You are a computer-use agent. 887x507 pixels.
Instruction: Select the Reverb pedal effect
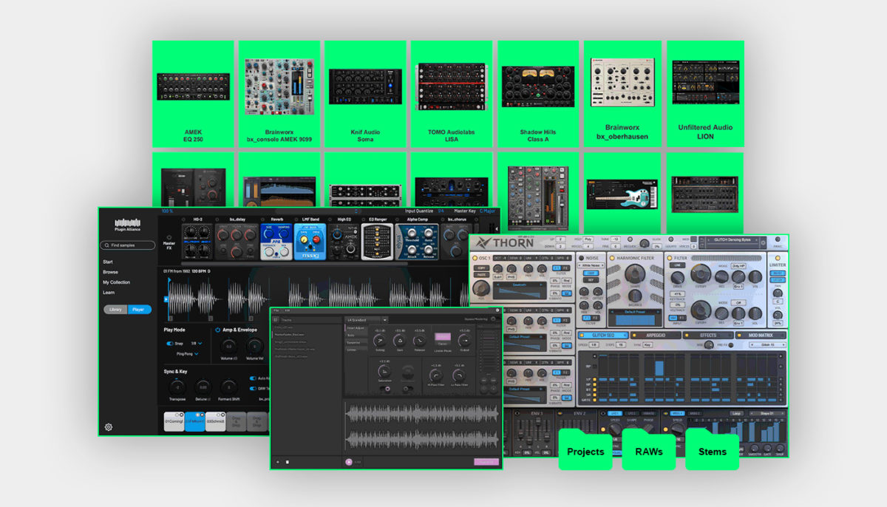point(277,242)
